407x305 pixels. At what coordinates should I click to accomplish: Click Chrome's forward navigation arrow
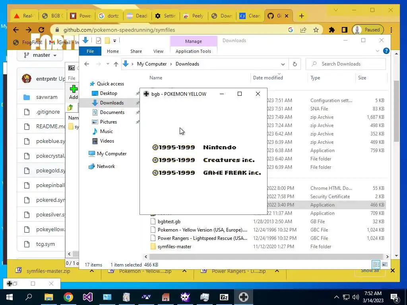coord(29,30)
